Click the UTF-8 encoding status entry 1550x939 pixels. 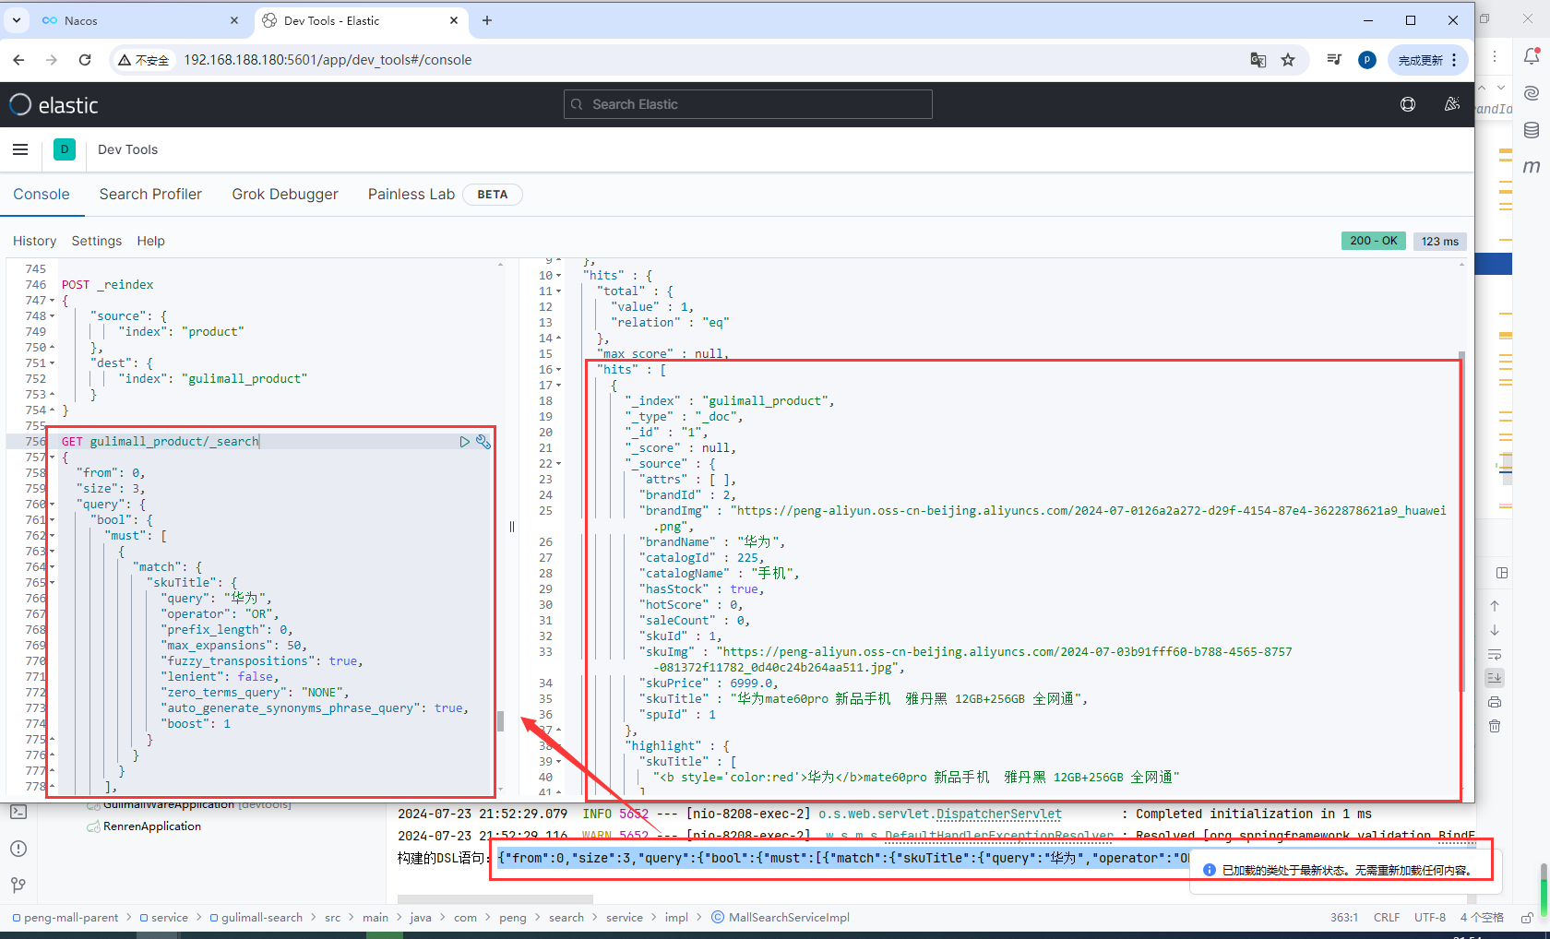(x=1430, y=918)
